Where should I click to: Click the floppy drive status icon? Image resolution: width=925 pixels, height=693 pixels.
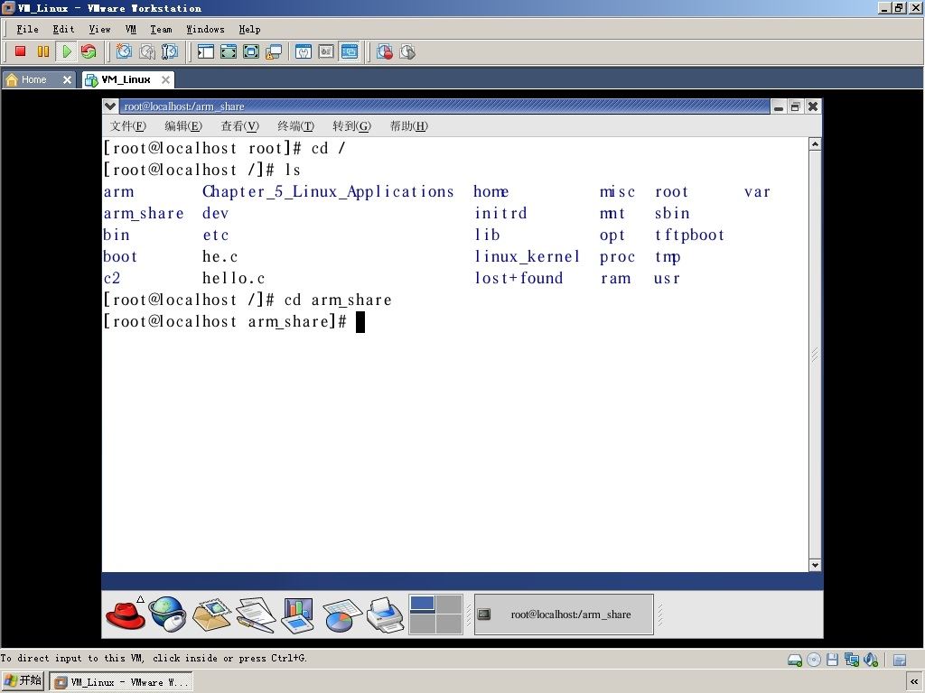click(x=832, y=660)
